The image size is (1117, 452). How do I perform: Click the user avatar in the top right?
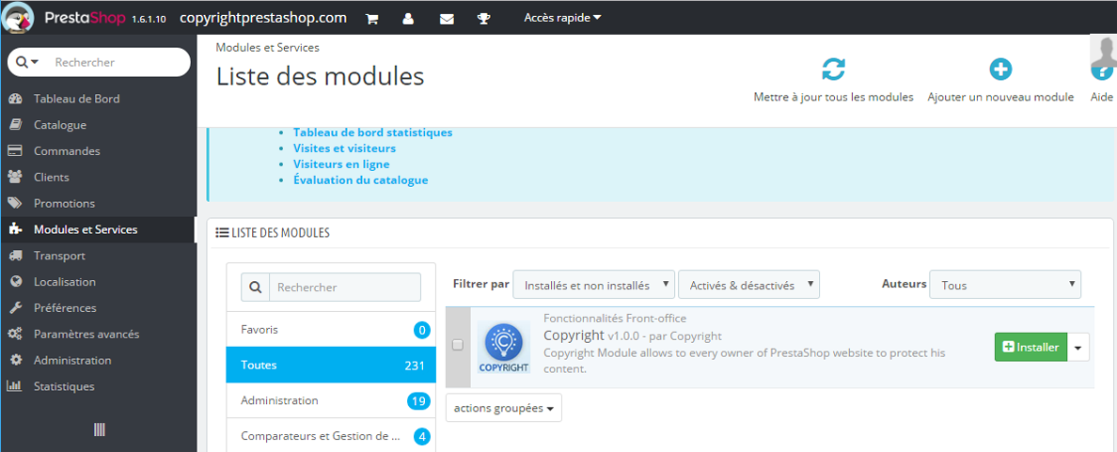coord(1104,51)
